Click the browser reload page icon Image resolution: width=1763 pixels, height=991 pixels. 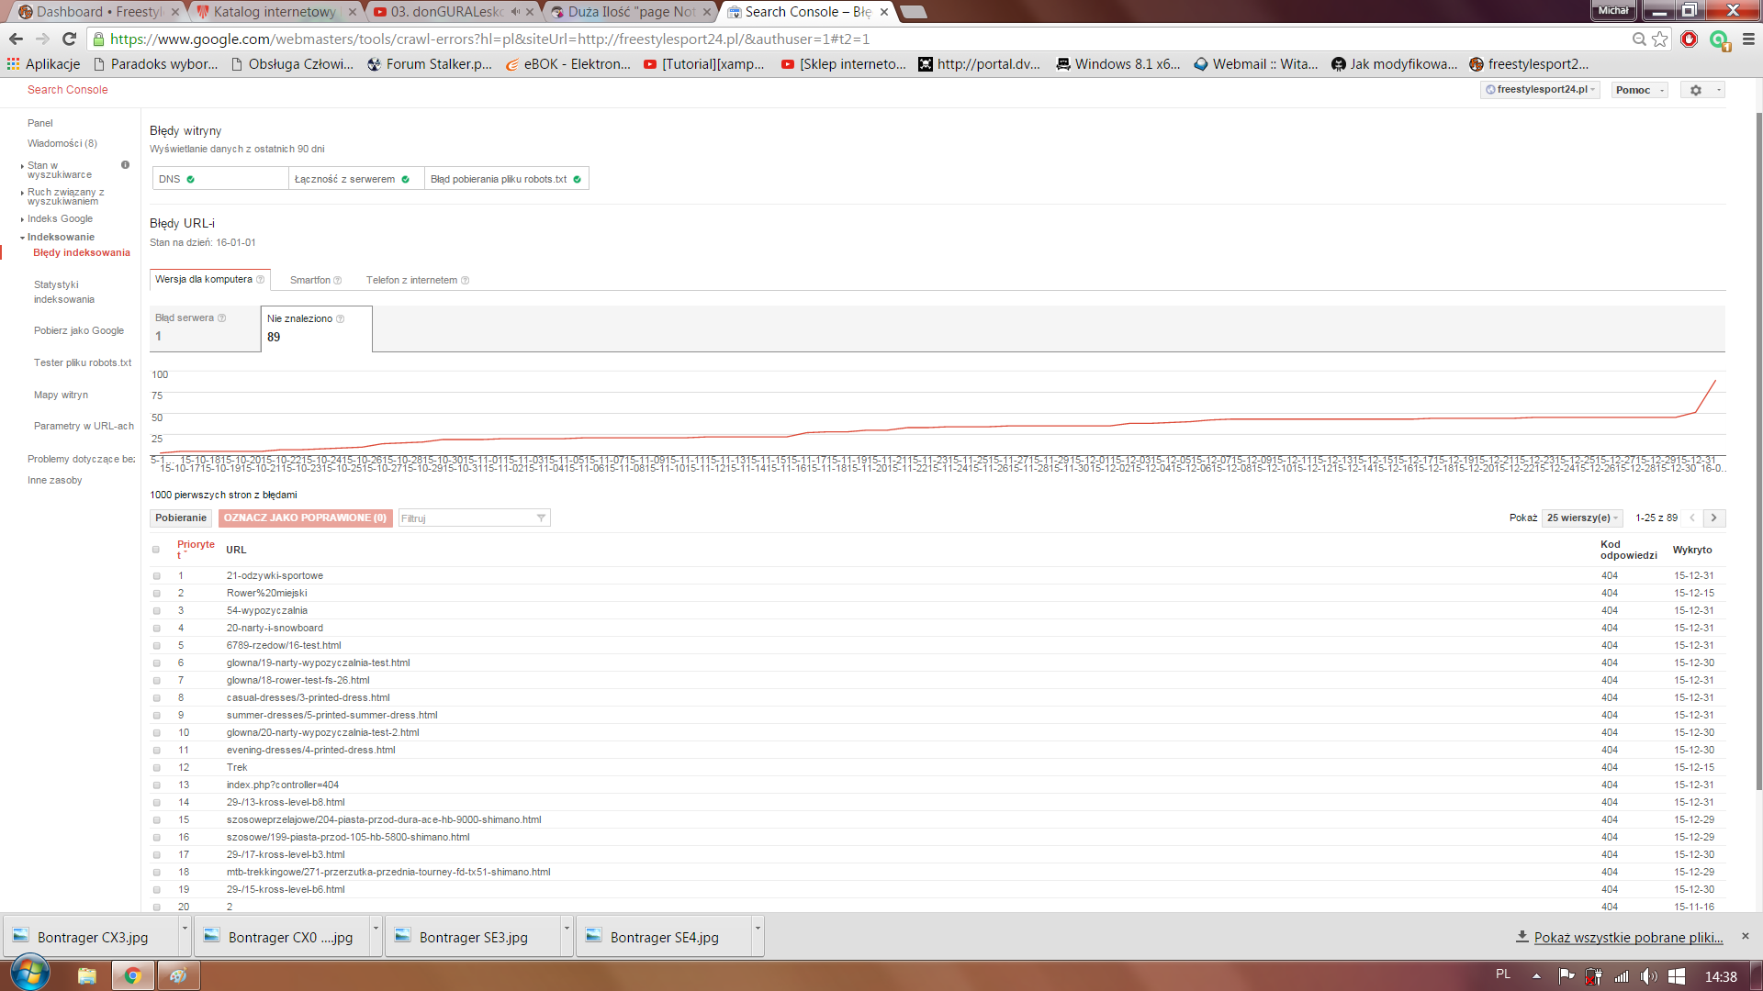click(69, 39)
